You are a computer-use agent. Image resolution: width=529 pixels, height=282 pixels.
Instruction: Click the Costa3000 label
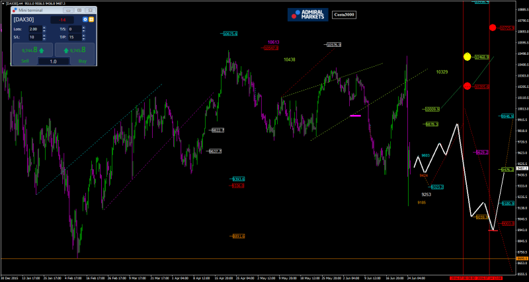click(x=344, y=14)
